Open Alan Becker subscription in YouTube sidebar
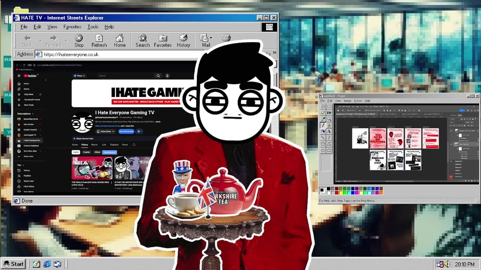481x270 pixels. [x=29, y=124]
